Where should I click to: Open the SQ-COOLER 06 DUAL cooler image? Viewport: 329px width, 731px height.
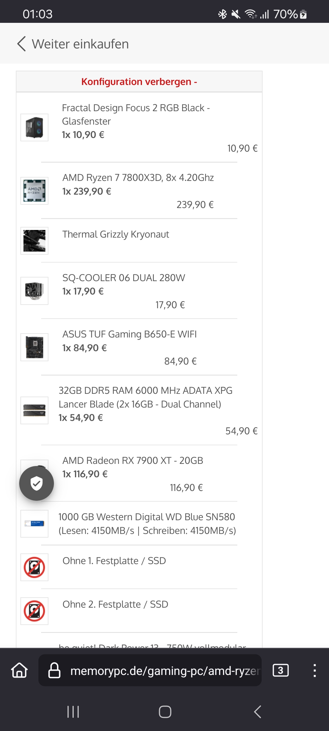(34, 291)
